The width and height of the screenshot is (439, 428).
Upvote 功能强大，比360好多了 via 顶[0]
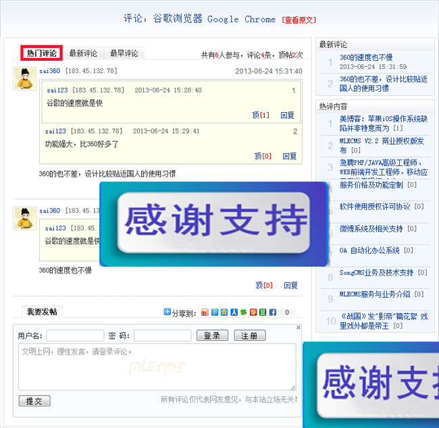(263, 156)
